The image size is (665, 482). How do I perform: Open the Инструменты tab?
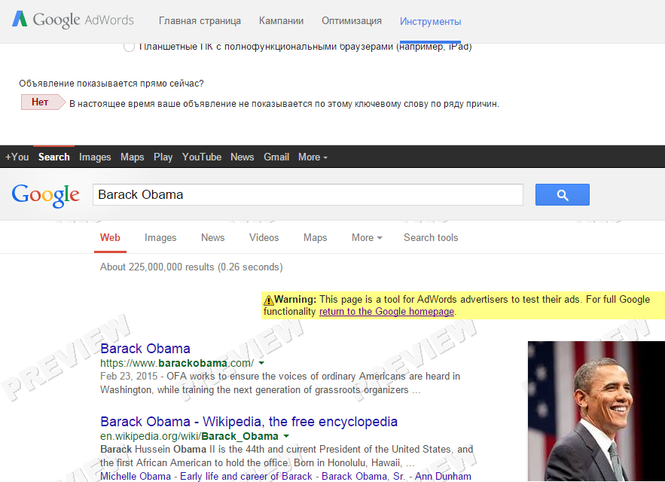click(431, 21)
